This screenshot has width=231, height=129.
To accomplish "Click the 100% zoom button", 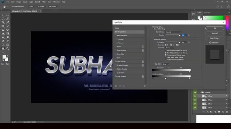I will pos(31,6).
